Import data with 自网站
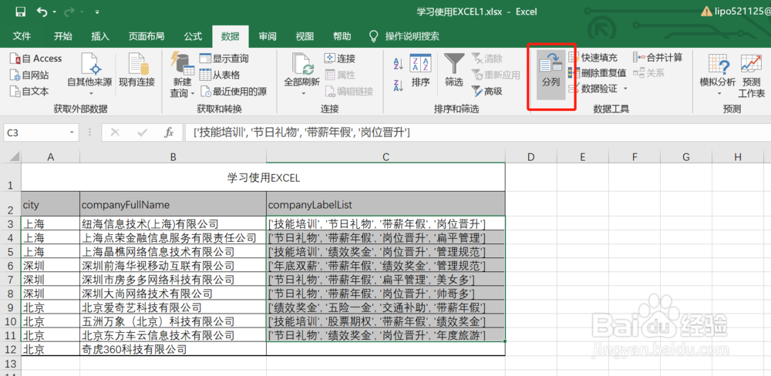The width and height of the screenshot is (771, 376). (x=29, y=76)
